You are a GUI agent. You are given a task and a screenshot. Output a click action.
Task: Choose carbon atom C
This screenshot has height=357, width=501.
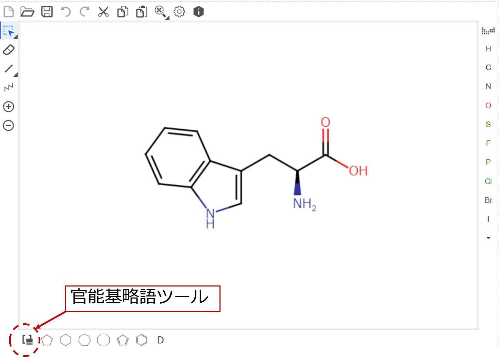[488, 67]
